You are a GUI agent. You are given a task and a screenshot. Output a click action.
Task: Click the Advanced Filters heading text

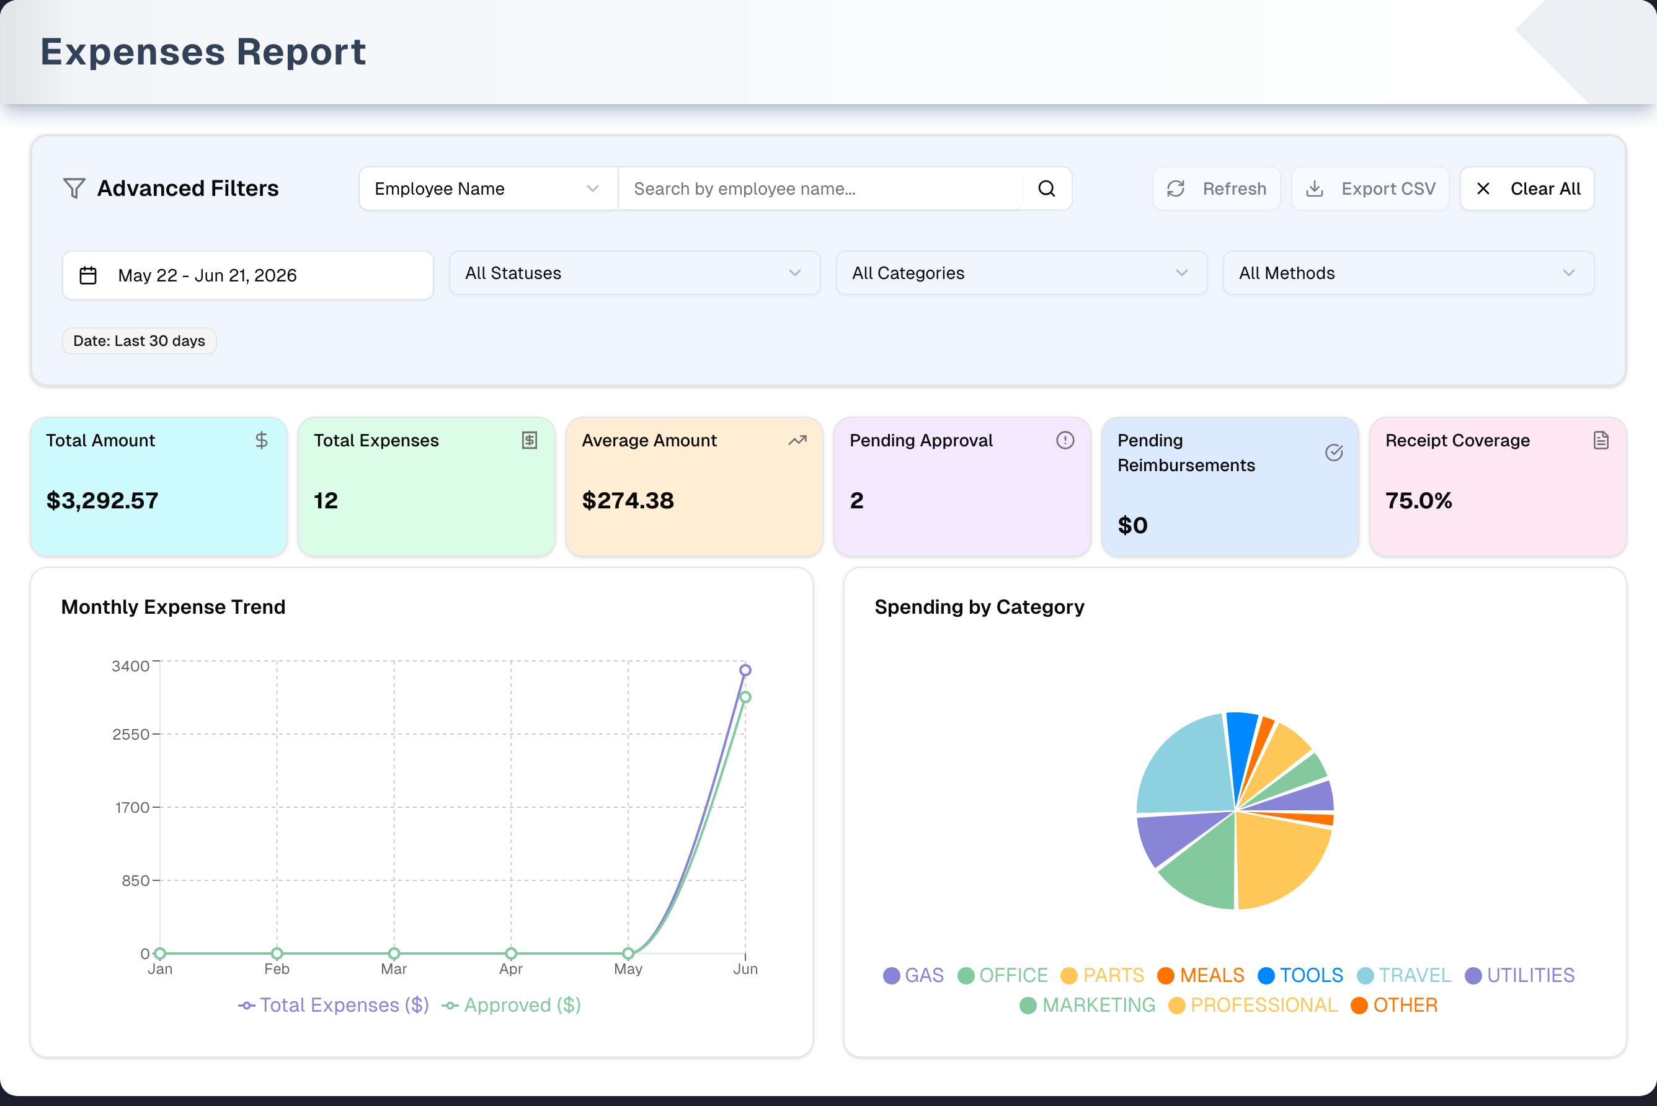(x=188, y=188)
